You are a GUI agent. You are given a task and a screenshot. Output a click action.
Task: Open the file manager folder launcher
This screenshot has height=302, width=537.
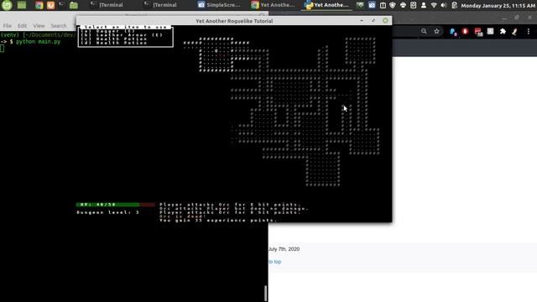[x=74, y=5]
